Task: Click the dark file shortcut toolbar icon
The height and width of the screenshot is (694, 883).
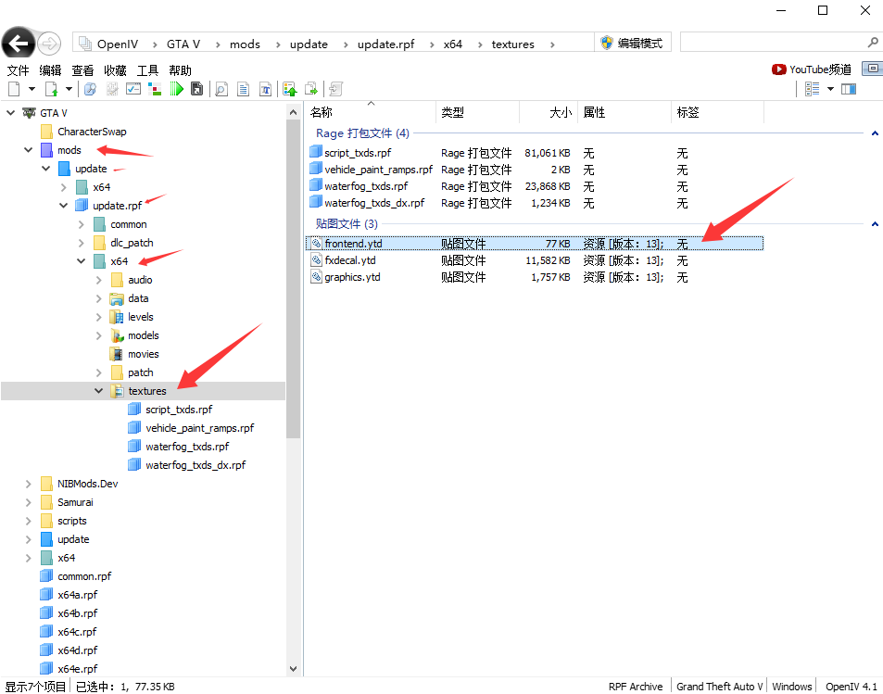Action: click(x=197, y=89)
